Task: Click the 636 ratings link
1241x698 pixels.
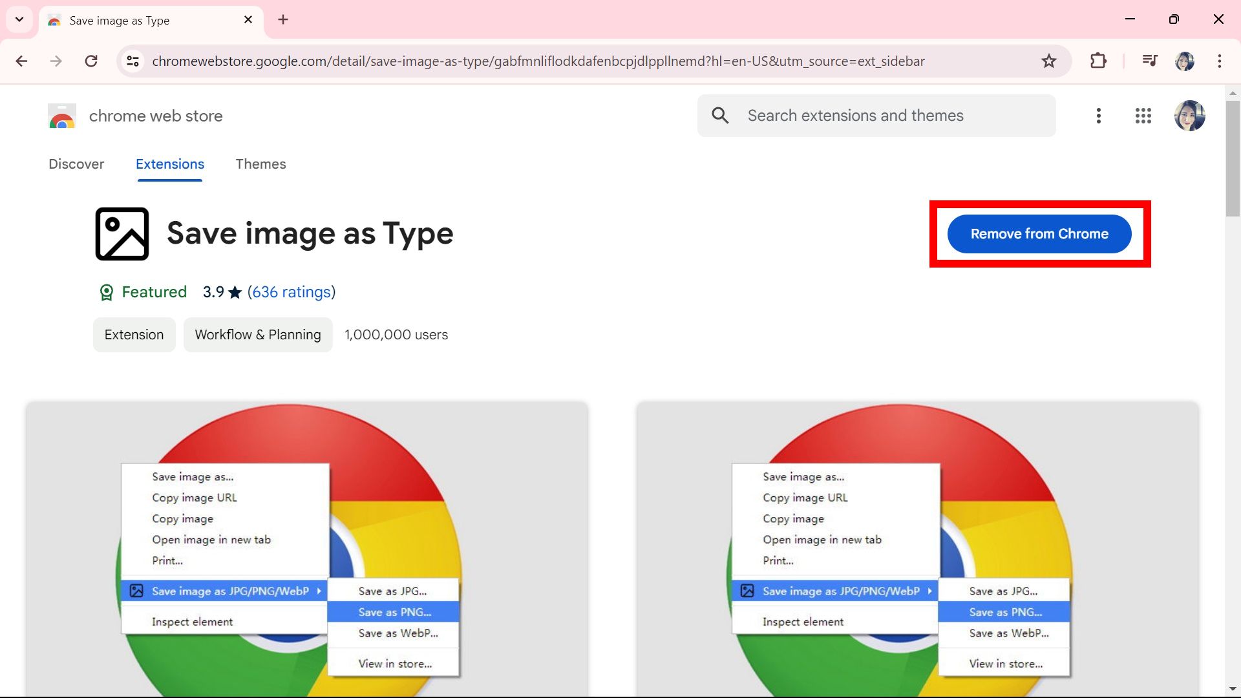Action: click(290, 292)
